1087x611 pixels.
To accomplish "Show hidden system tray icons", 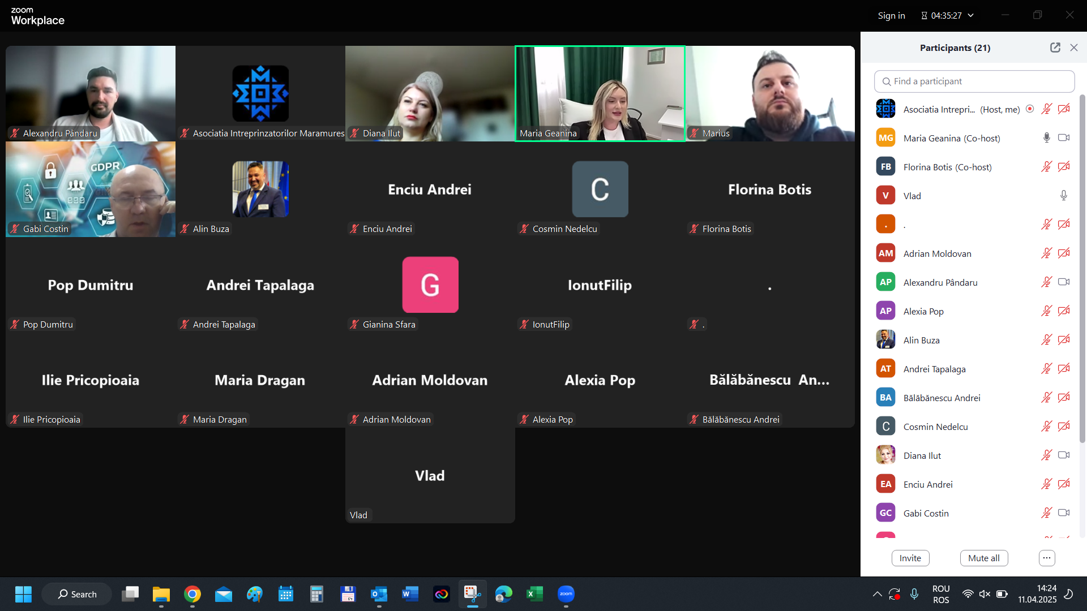I will [x=877, y=594].
